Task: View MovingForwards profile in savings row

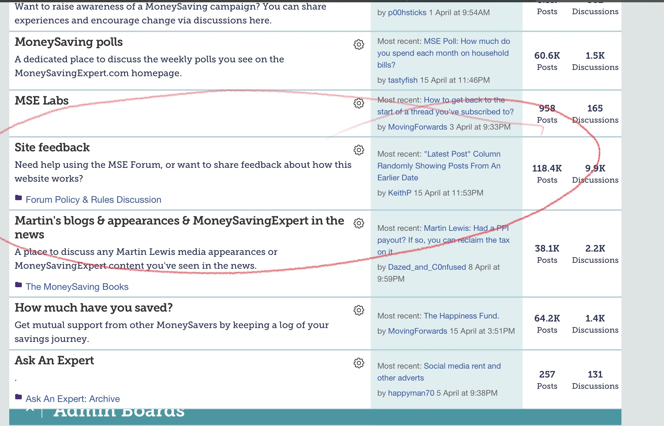Action: (418, 331)
